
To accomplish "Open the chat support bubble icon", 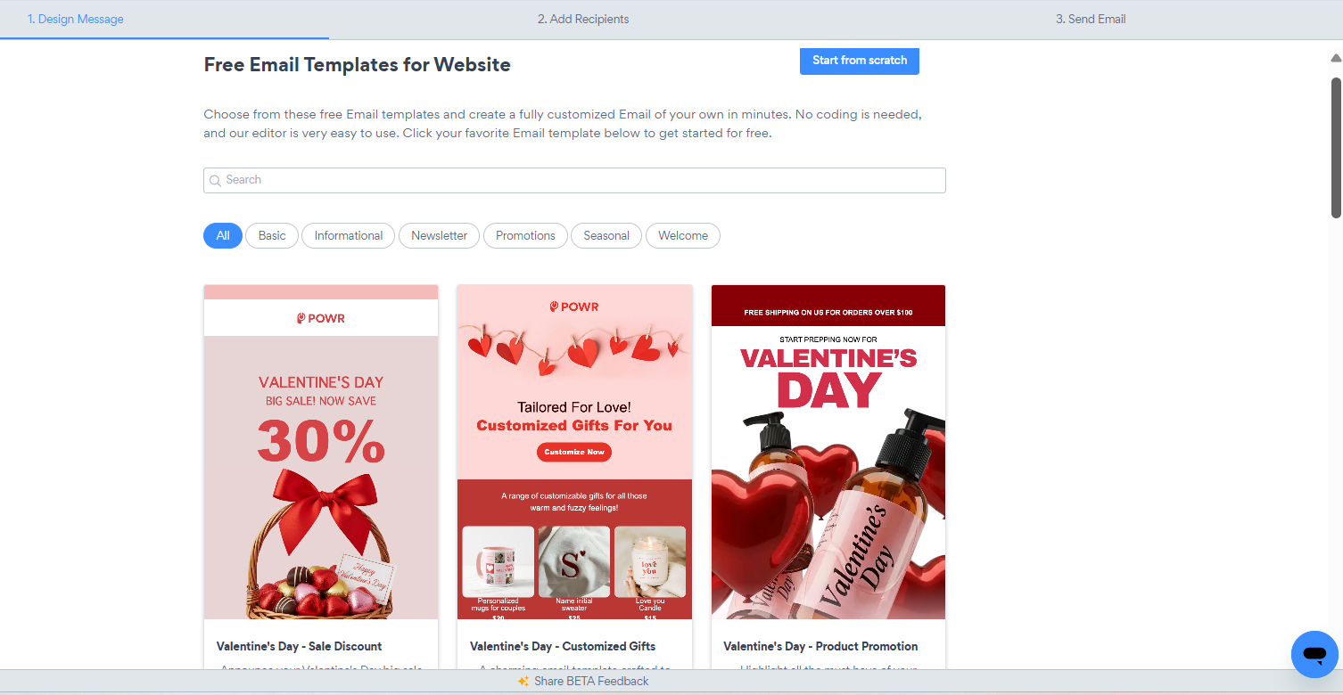I will 1314,654.
